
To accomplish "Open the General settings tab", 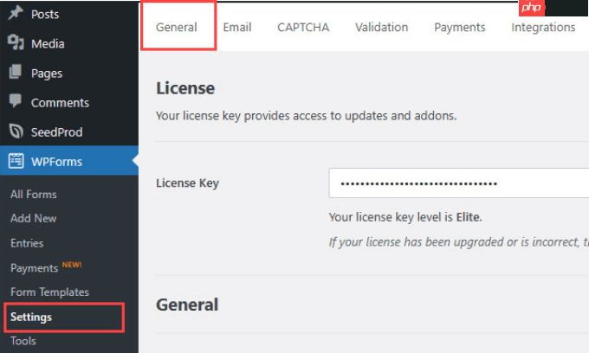I will tap(177, 28).
